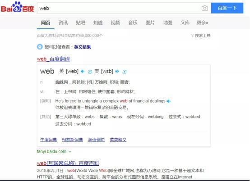The height and width of the screenshot is (181, 250).
Task: Click the camera image search icon
Action: [x=204, y=8]
